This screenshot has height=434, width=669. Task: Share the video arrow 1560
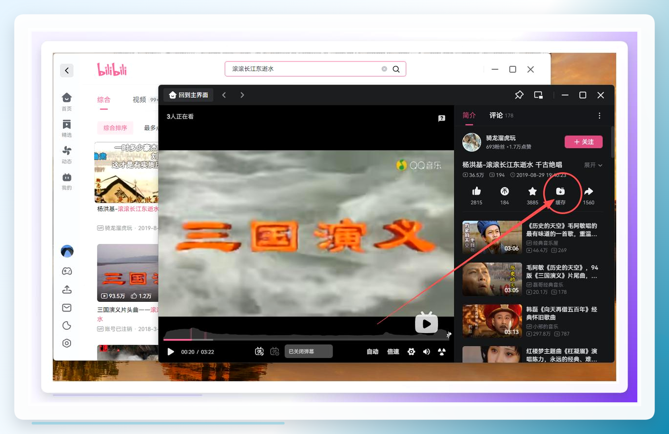589,196
